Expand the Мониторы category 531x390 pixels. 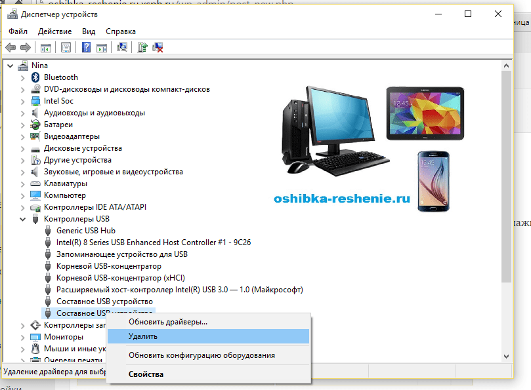tap(23, 338)
